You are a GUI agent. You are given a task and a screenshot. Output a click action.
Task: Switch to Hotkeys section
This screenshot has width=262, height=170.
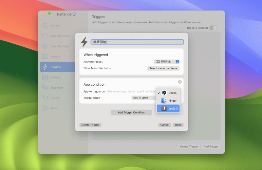(x=55, y=77)
